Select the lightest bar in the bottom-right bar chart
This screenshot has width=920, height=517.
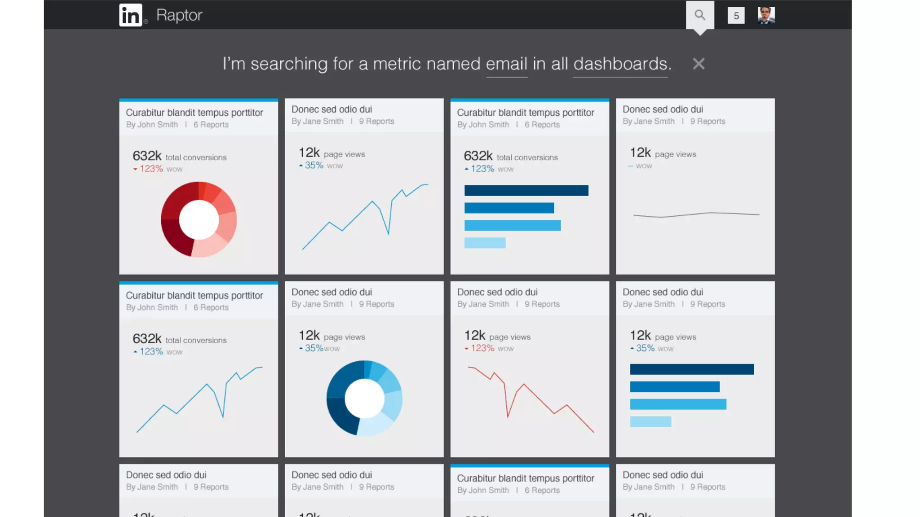point(650,422)
